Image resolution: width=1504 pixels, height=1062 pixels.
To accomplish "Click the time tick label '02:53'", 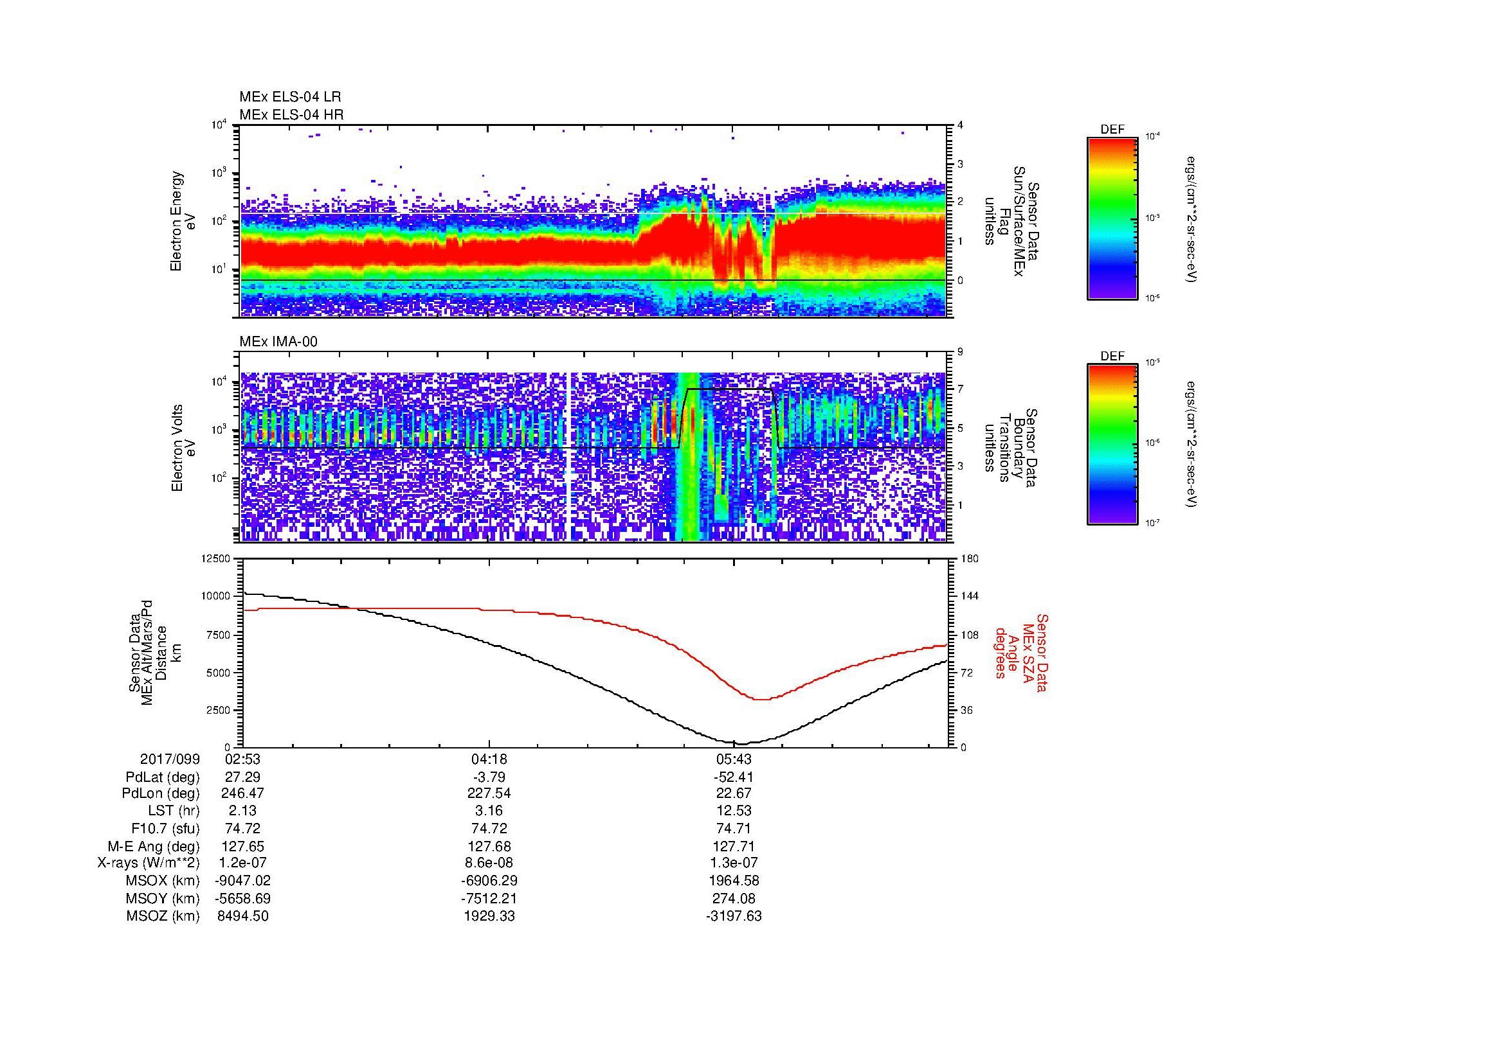I will coord(242,759).
